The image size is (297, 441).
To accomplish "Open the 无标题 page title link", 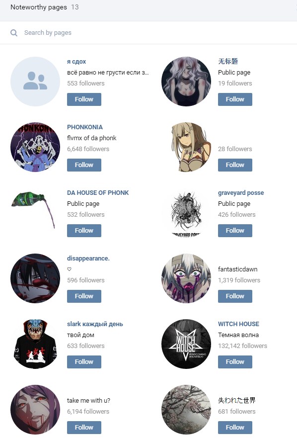I will [228, 61].
